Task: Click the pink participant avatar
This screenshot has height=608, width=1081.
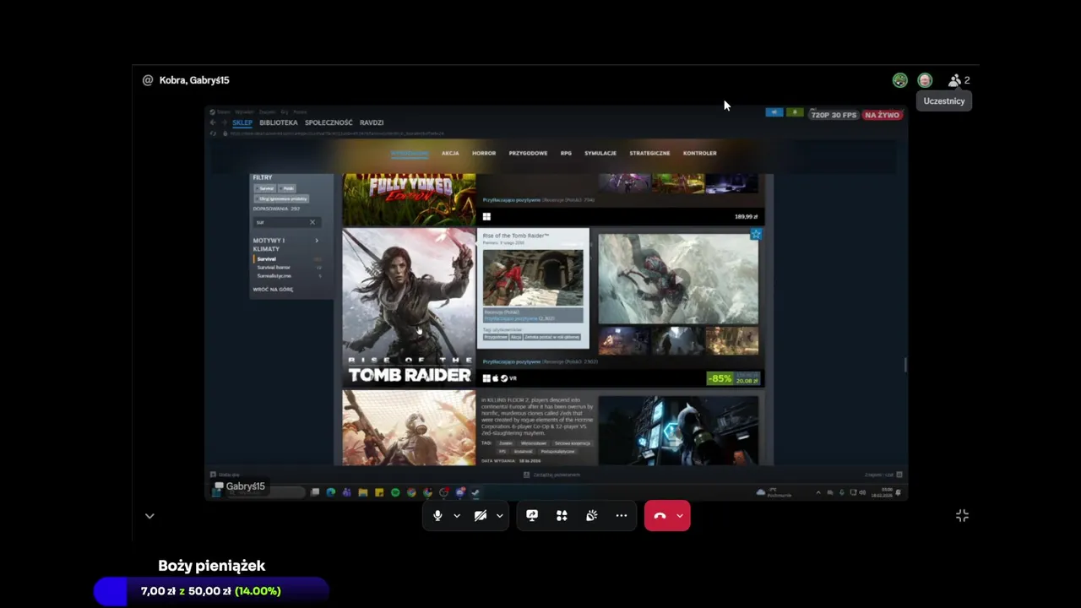Action: 926,80
